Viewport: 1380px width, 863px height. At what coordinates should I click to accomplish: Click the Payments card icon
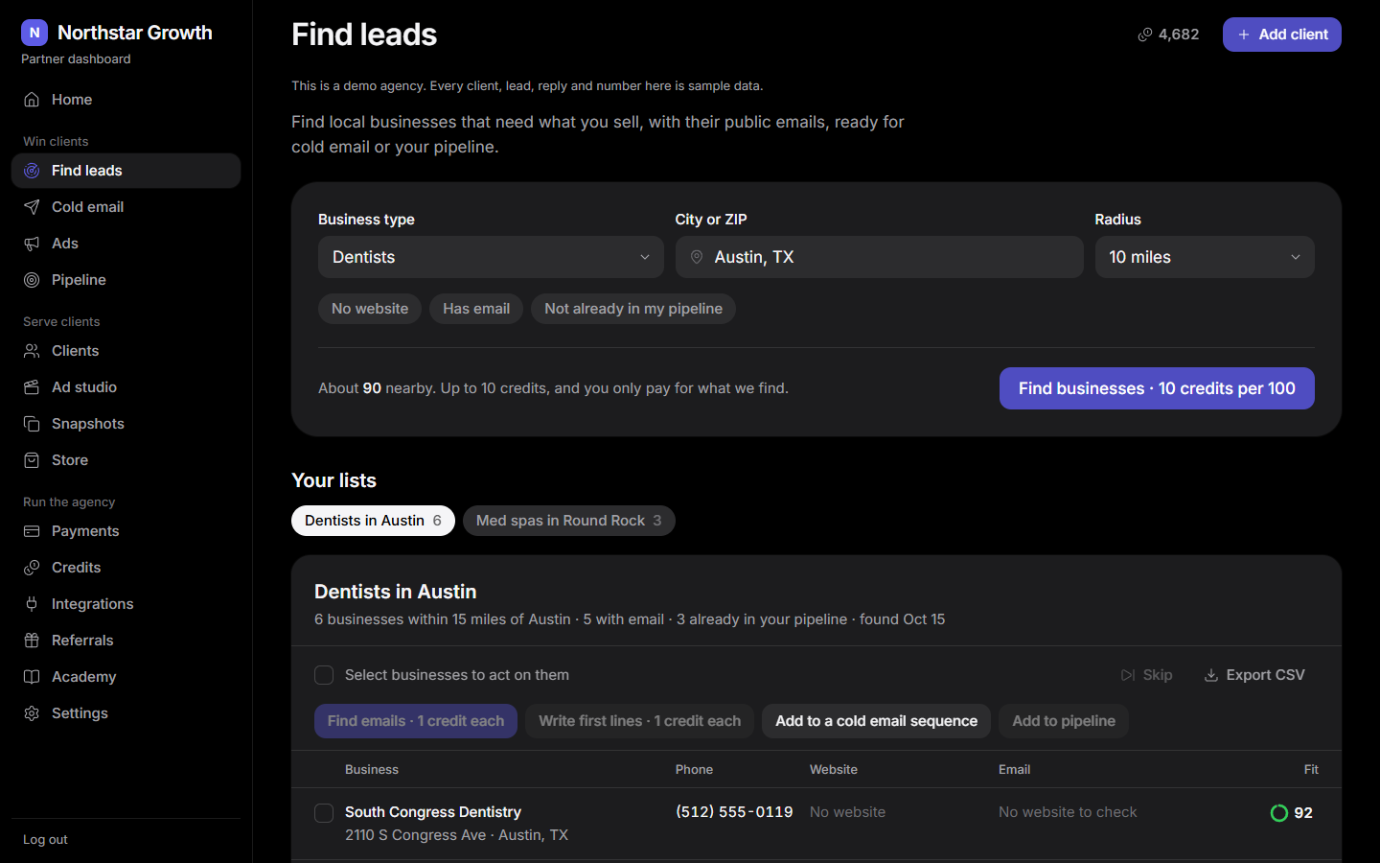pos(32,531)
